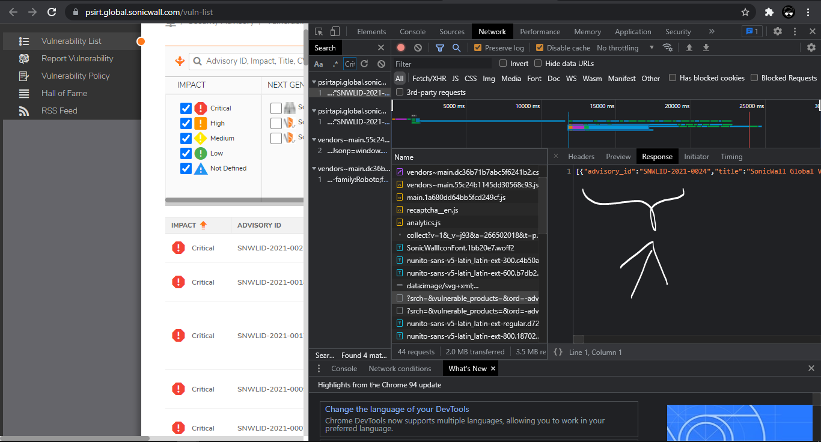Click the inspect element picker icon
Image resolution: width=821 pixels, height=442 pixels.
click(319, 32)
